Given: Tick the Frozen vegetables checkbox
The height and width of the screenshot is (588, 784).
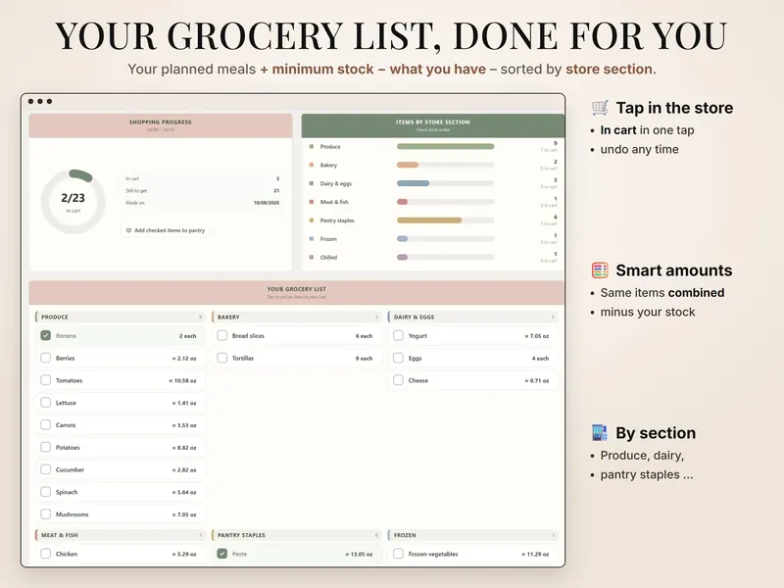Looking at the screenshot, I should [398, 554].
